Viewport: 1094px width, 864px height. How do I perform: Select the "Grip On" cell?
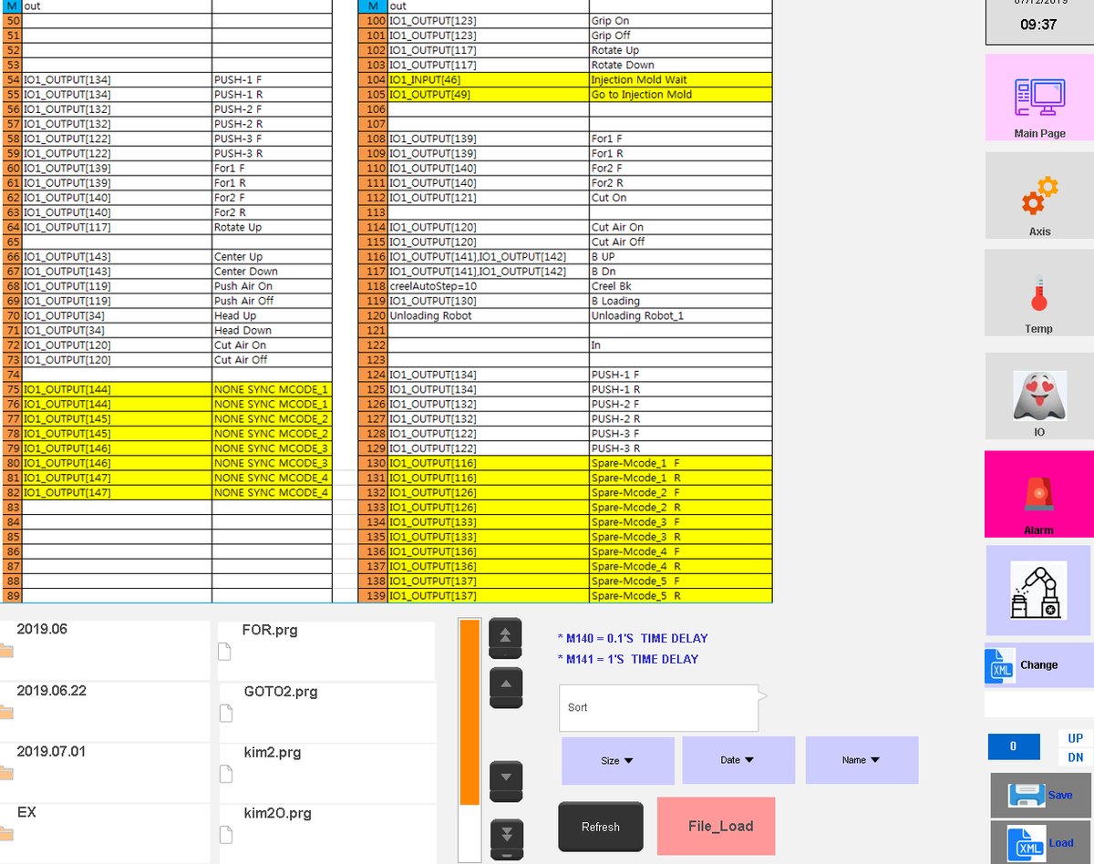(680, 20)
